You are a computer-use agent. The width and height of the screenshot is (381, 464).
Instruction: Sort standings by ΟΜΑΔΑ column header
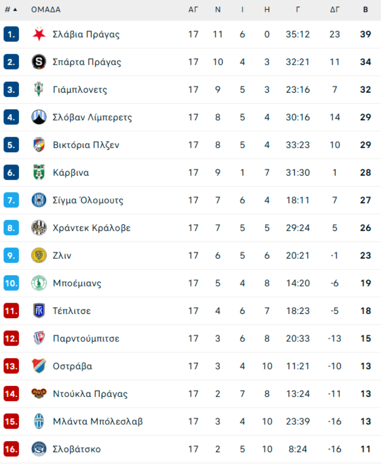point(46,10)
